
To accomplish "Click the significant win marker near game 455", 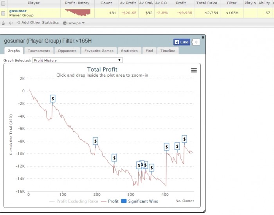I will click(x=184, y=139).
